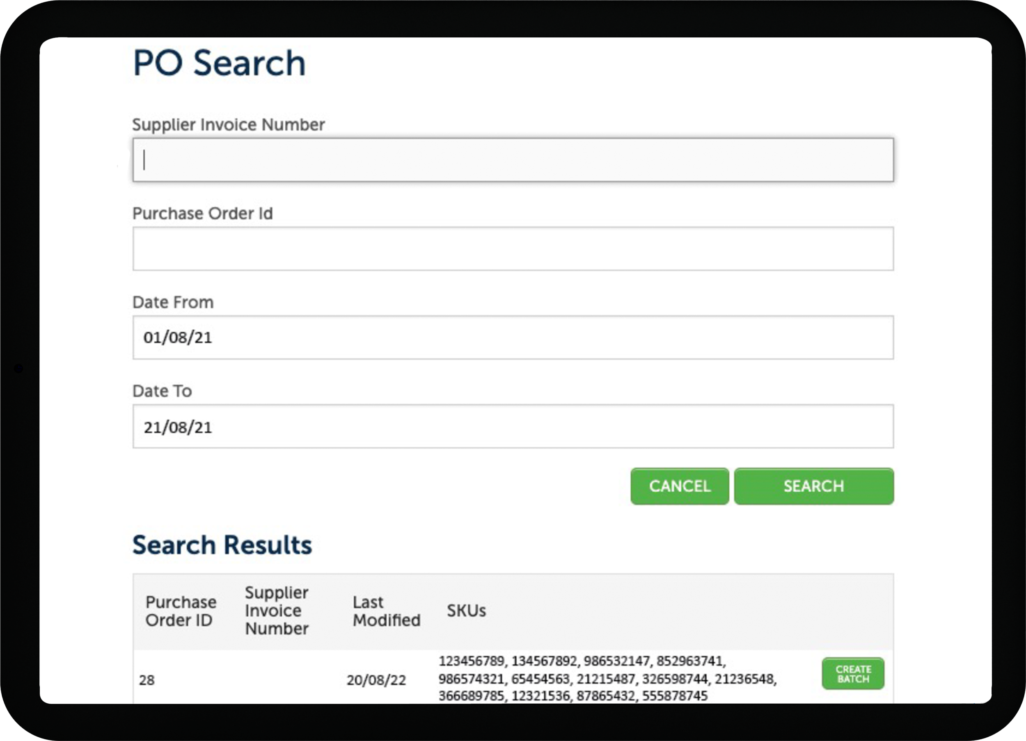Click the Date From field label

pyautogui.click(x=173, y=303)
